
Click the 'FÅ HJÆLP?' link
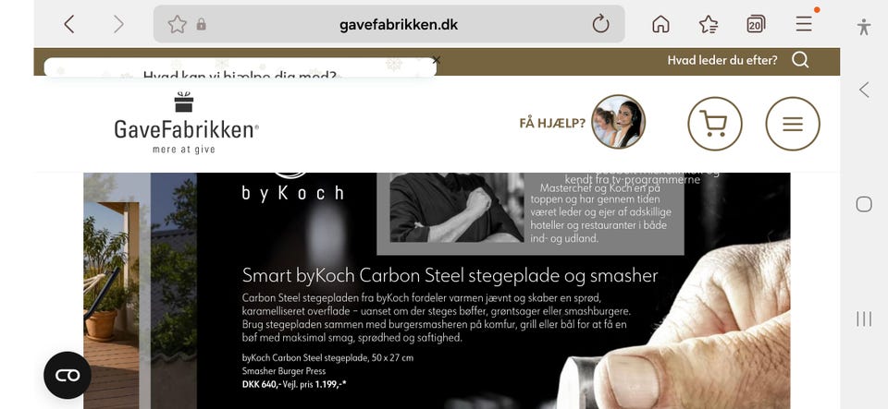[x=552, y=123]
